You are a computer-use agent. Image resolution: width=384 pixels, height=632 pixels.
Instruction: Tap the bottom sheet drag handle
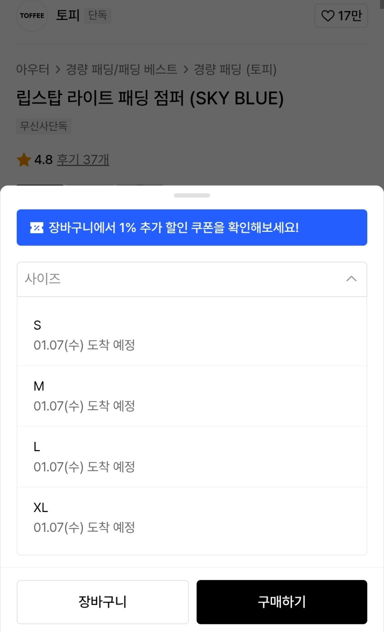[x=192, y=196]
